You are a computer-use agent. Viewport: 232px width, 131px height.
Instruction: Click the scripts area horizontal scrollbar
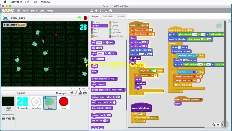click(x=166, y=128)
